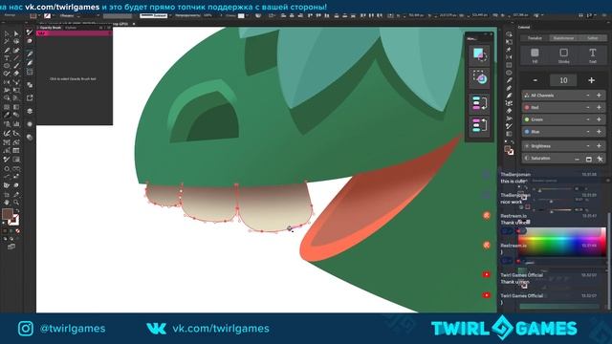The width and height of the screenshot is (612, 344).
Task: Increase Blue channel with plus
Action: 599,132
